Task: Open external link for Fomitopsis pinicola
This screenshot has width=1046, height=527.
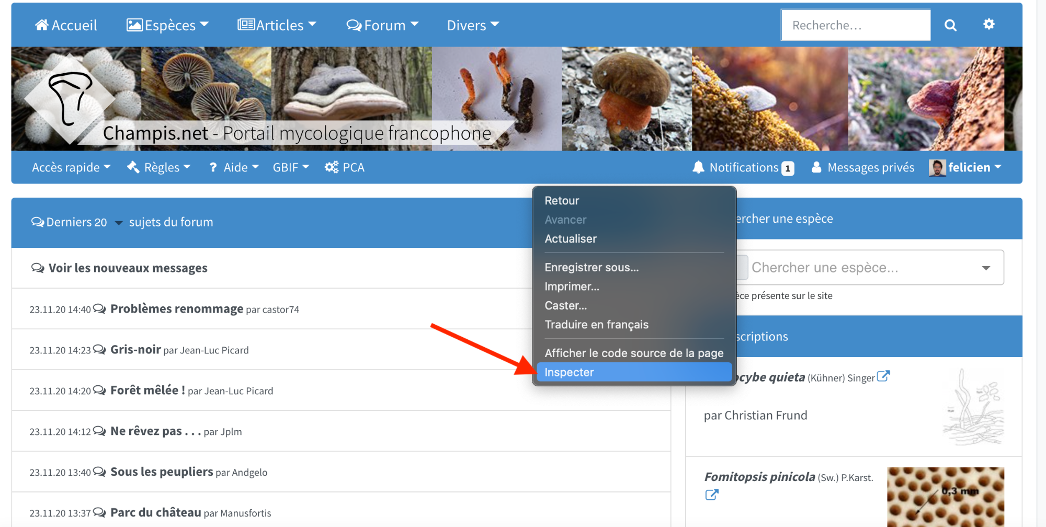Action: (712, 495)
